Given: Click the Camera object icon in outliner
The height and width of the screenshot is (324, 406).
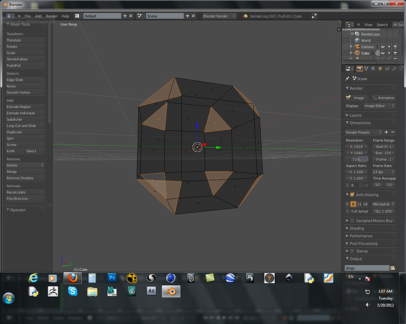Looking at the screenshot, I should coord(357,47).
